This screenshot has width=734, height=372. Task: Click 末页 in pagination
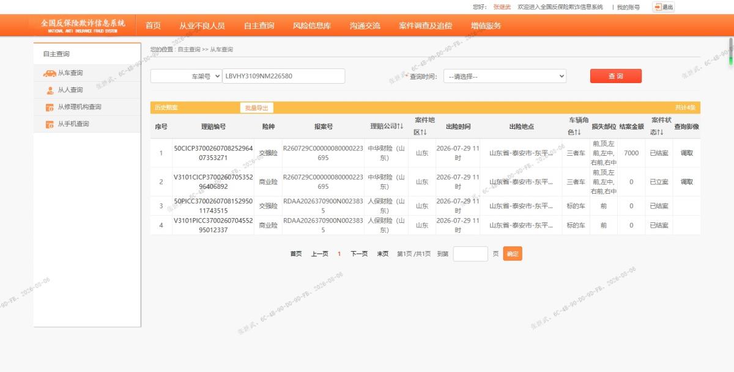(382, 254)
